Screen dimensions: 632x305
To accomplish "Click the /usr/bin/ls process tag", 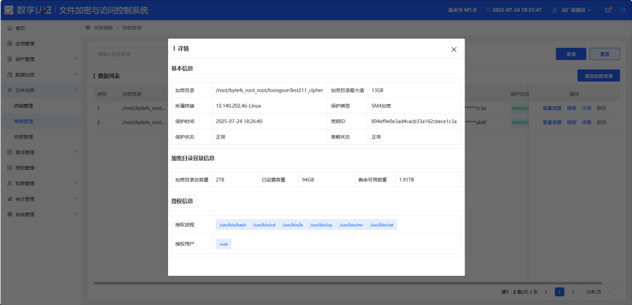I will pyautogui.click(x=293, y=225).
